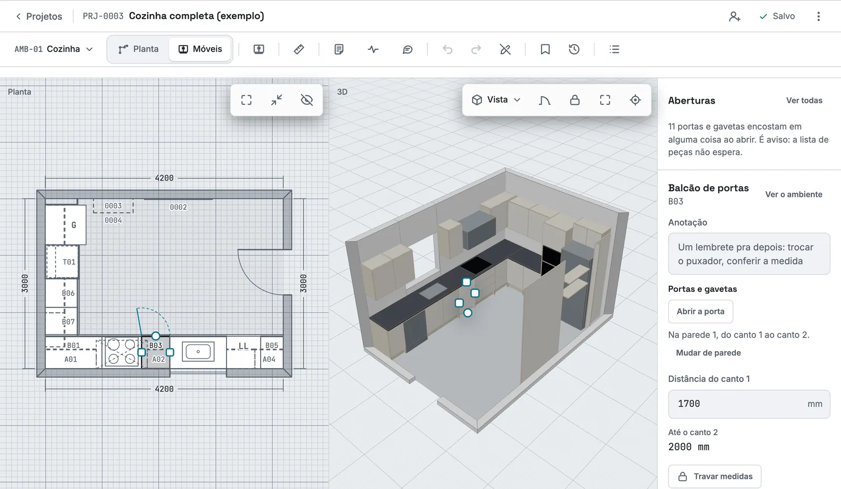Click the Anotação note text box
This screenshot has height=489, width=841.
click(748, 254)
